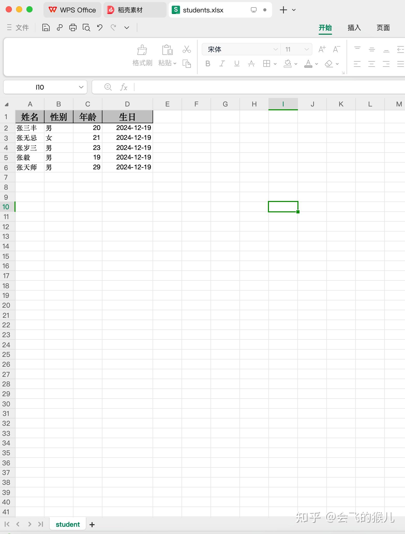Go to first sheet navigation arrow
Image resolution: width=405 pixels, height=534 pixels.
point(7,524)
